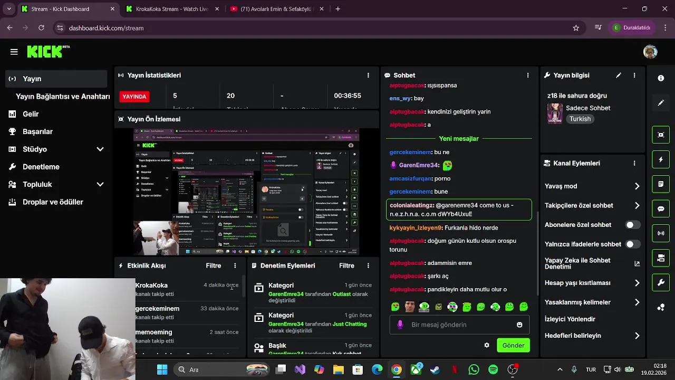Click the gercekeminem follow event row

click(188, 313)
